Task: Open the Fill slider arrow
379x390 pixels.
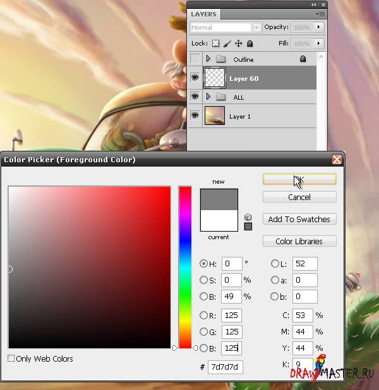Action: pos(318,44)
